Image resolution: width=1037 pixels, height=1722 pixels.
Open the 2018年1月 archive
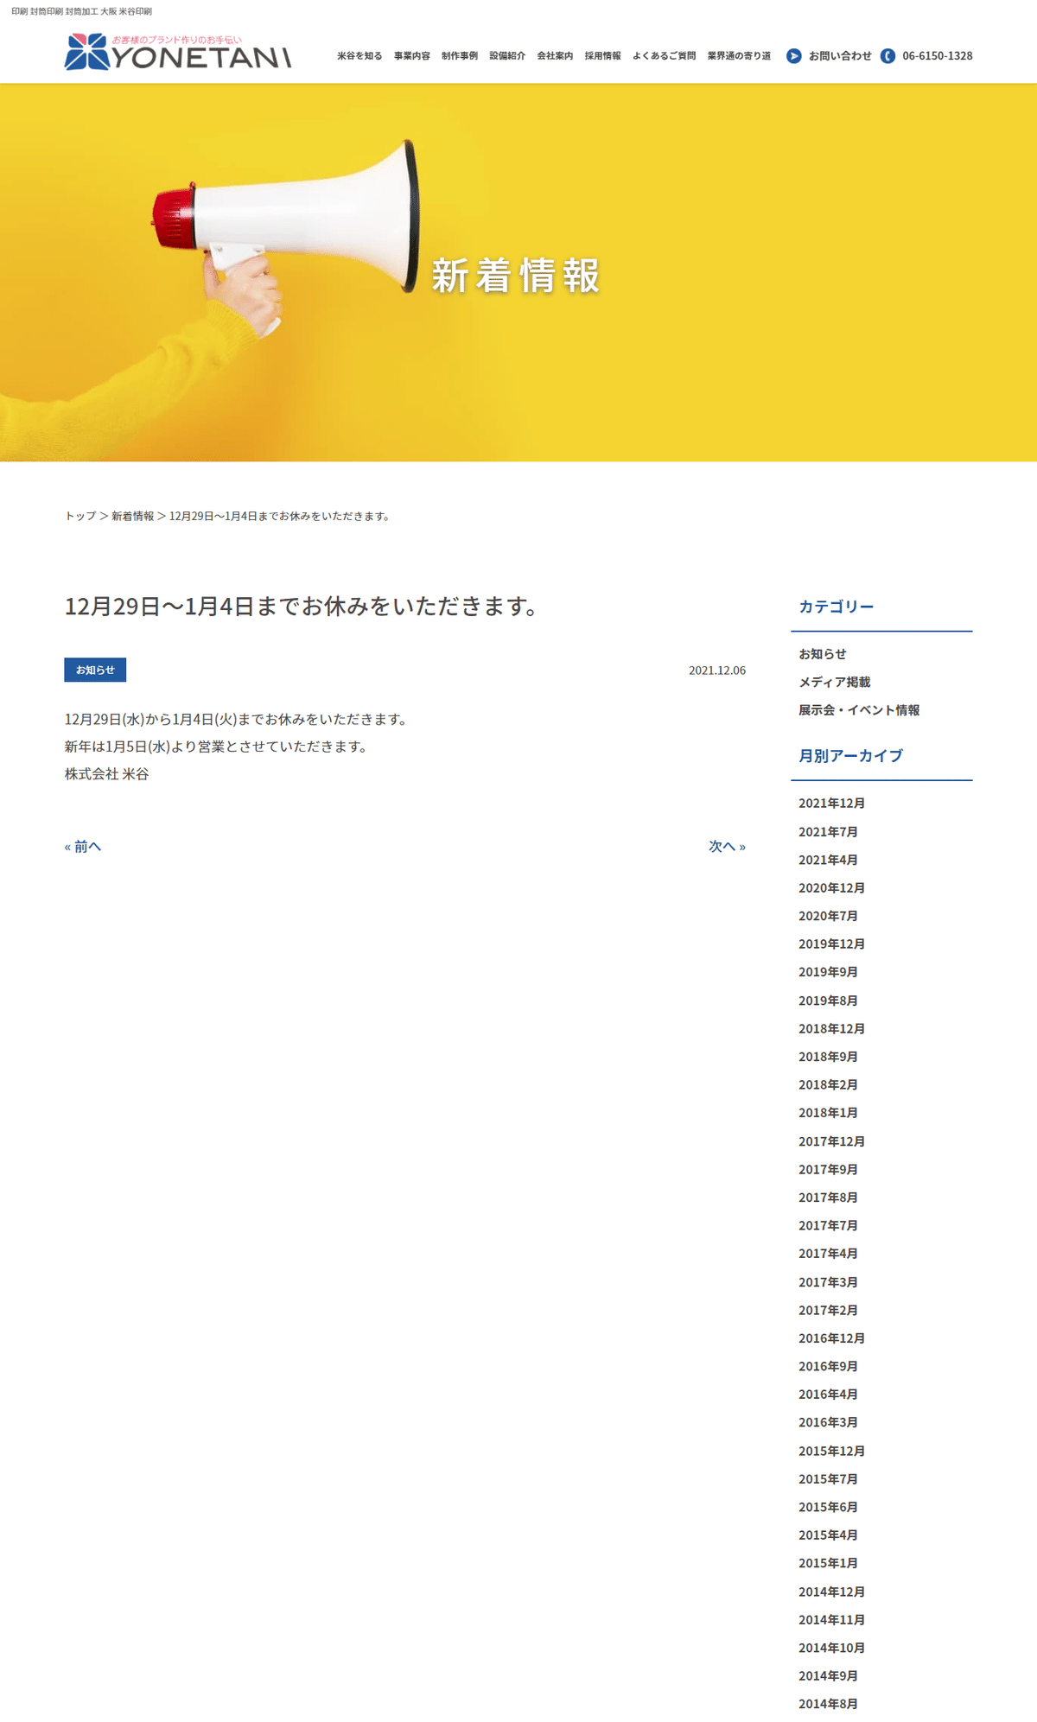828,1113
